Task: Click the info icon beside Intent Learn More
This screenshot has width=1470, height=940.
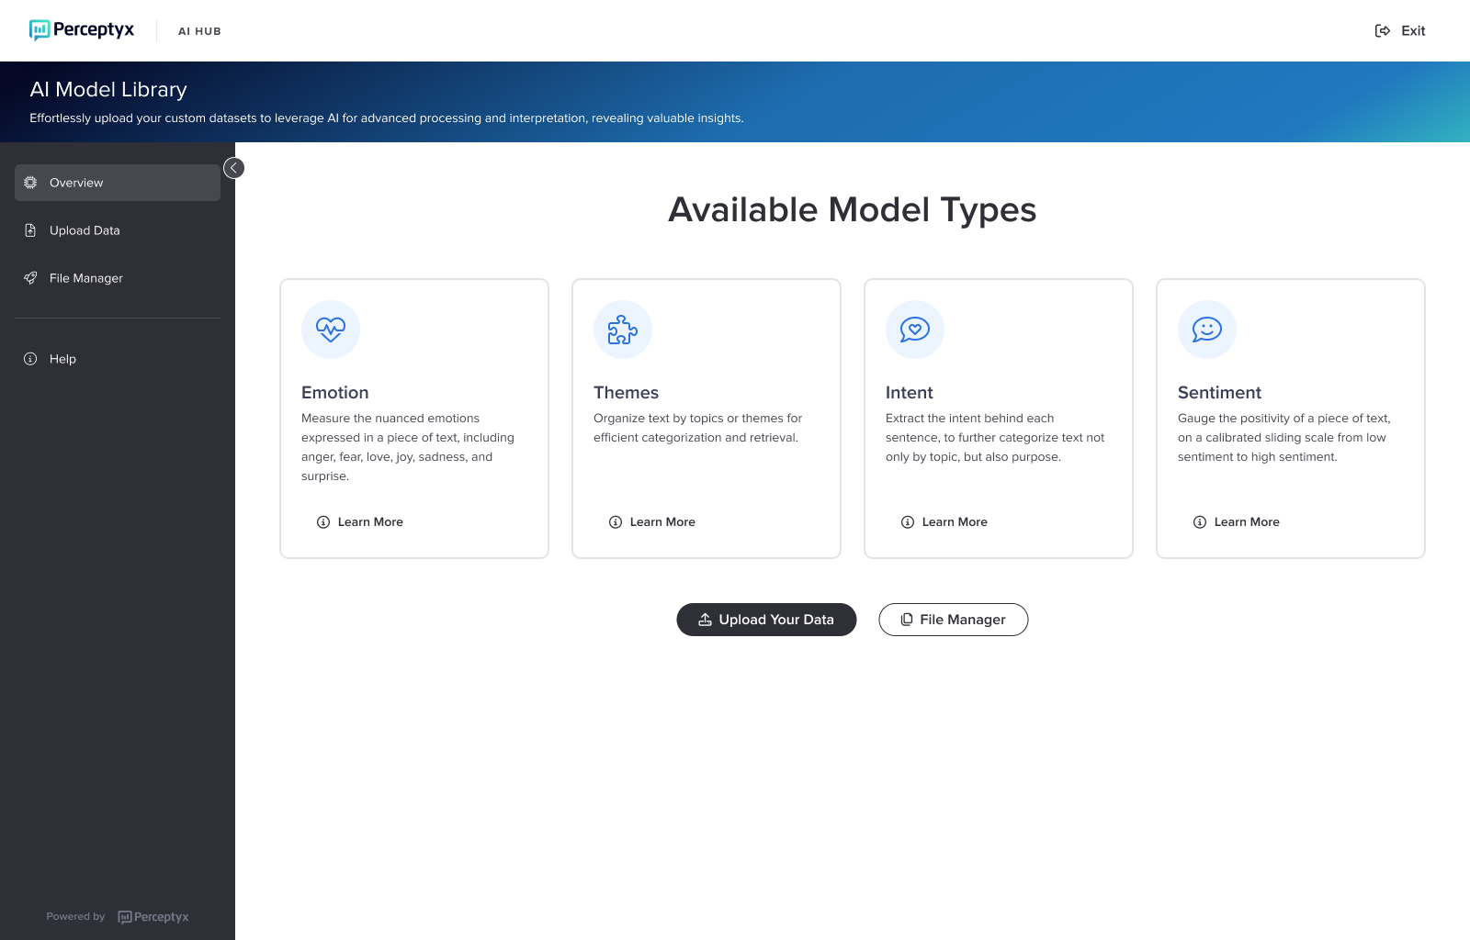Action: point(908,522)
